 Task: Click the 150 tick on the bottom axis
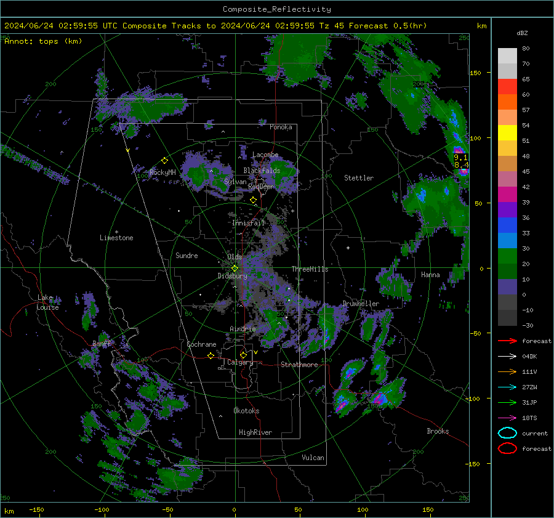click(x=428, y=509)
